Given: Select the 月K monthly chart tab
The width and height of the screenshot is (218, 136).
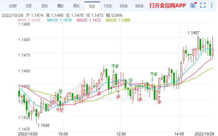Looking at the screenshot, I should (x=76, y=6).
